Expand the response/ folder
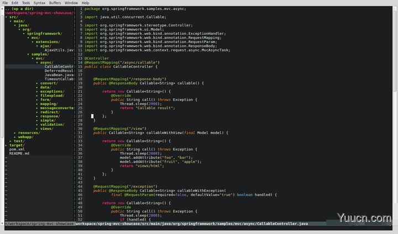Viewport: 398px width, 234px height. (48, 116)
